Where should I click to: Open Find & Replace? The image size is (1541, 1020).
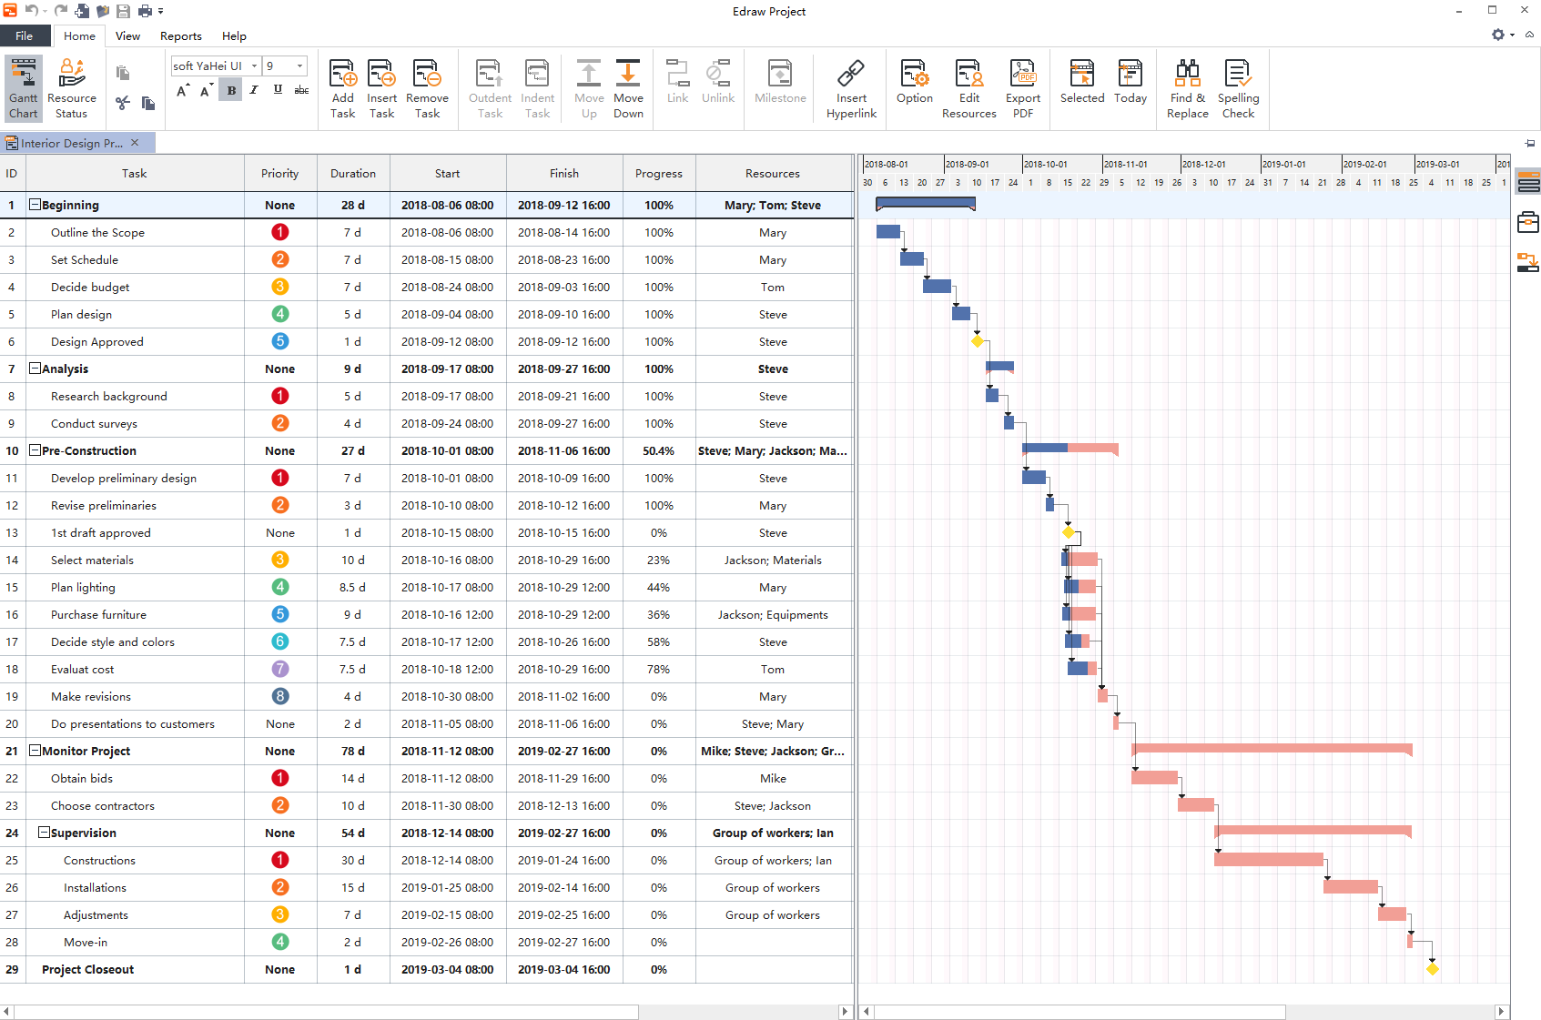(x=1188, y=88)
